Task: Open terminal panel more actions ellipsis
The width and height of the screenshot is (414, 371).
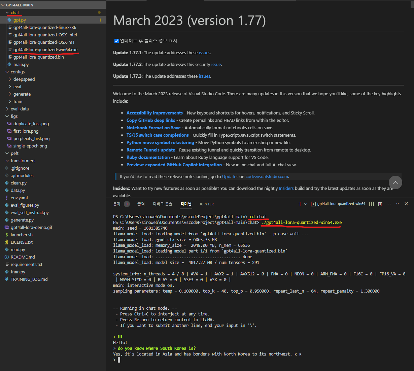Action: (x=389, y=204)
